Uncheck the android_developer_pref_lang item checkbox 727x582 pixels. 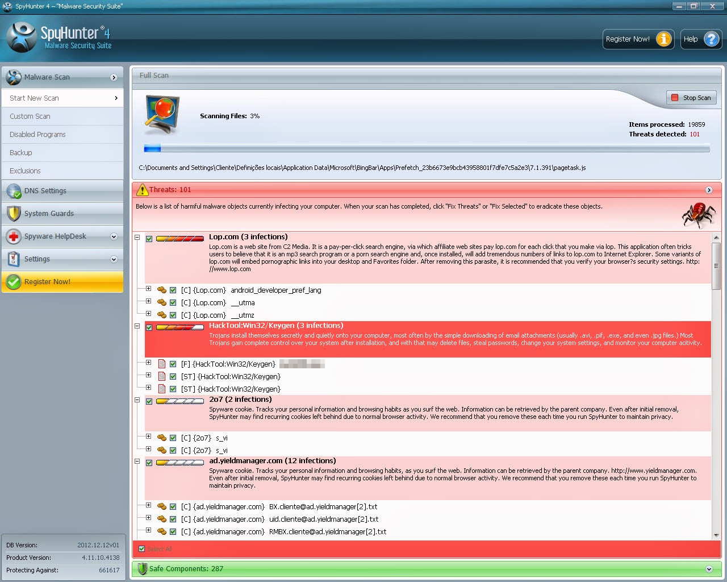[173, 290]
